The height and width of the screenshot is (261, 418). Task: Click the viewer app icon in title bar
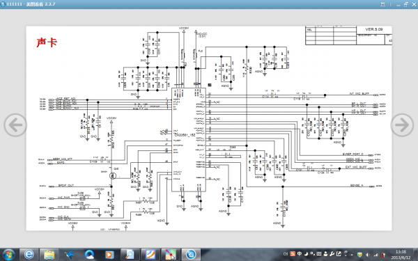point(3,4)
